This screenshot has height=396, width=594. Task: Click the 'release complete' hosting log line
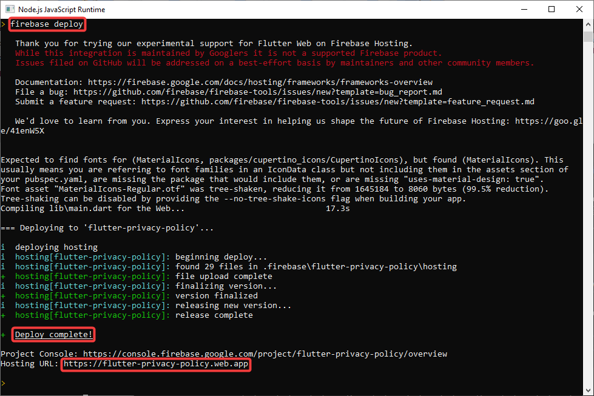[x=214, y=315]
